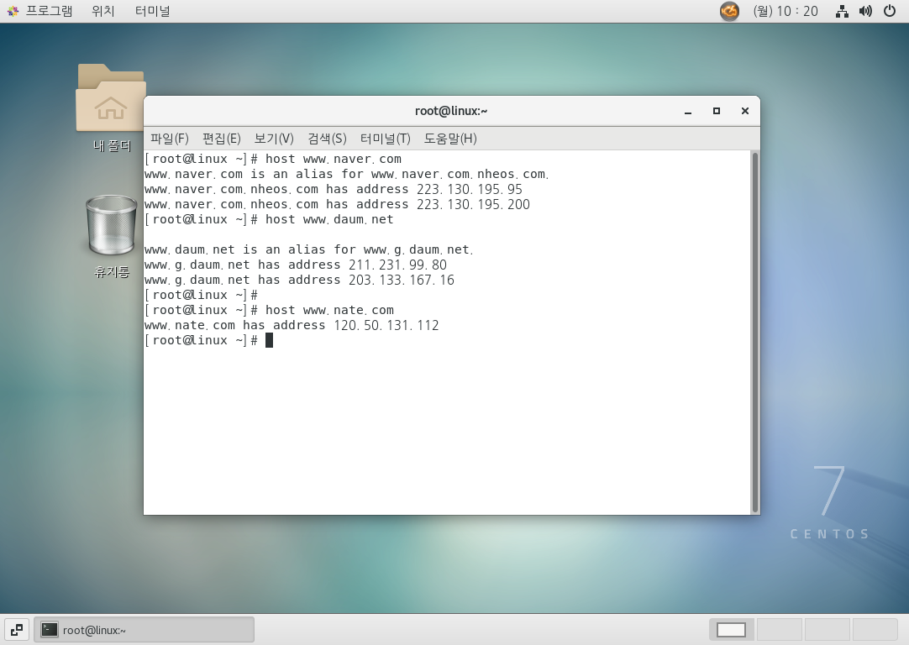
Task: Click the address 223.130.195.95
Action: (469, 189)
